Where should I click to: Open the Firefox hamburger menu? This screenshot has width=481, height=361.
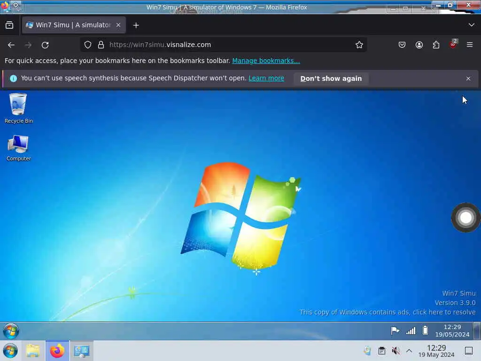470,45
